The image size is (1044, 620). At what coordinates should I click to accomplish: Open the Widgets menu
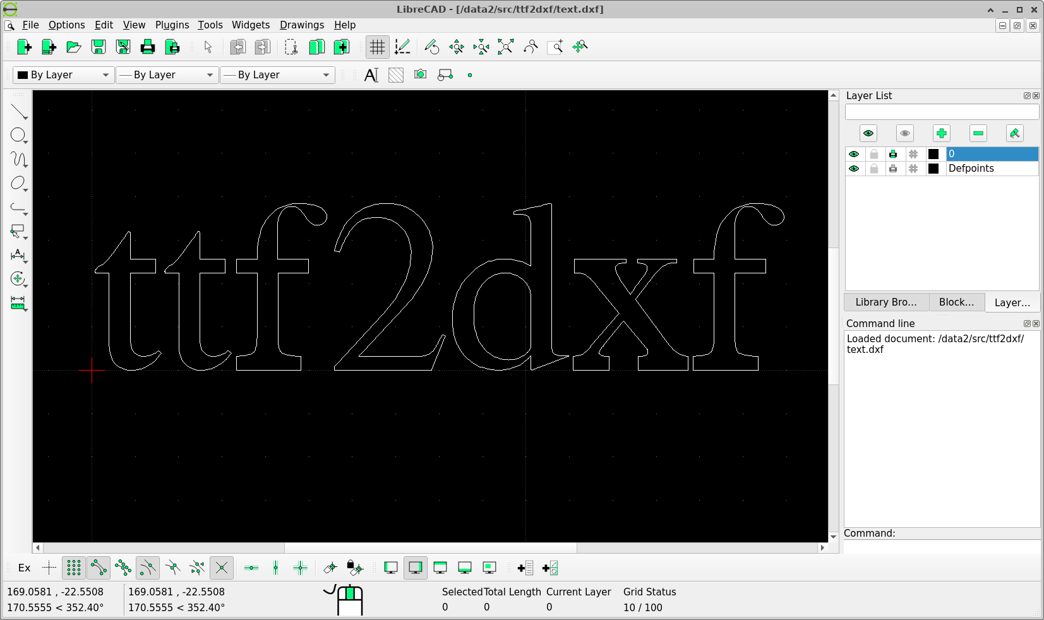pyautogui.click(x=251, y=25)
